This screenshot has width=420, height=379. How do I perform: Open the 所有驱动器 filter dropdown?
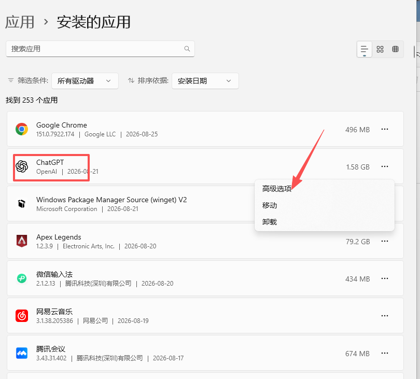click(x=85, y=81)
